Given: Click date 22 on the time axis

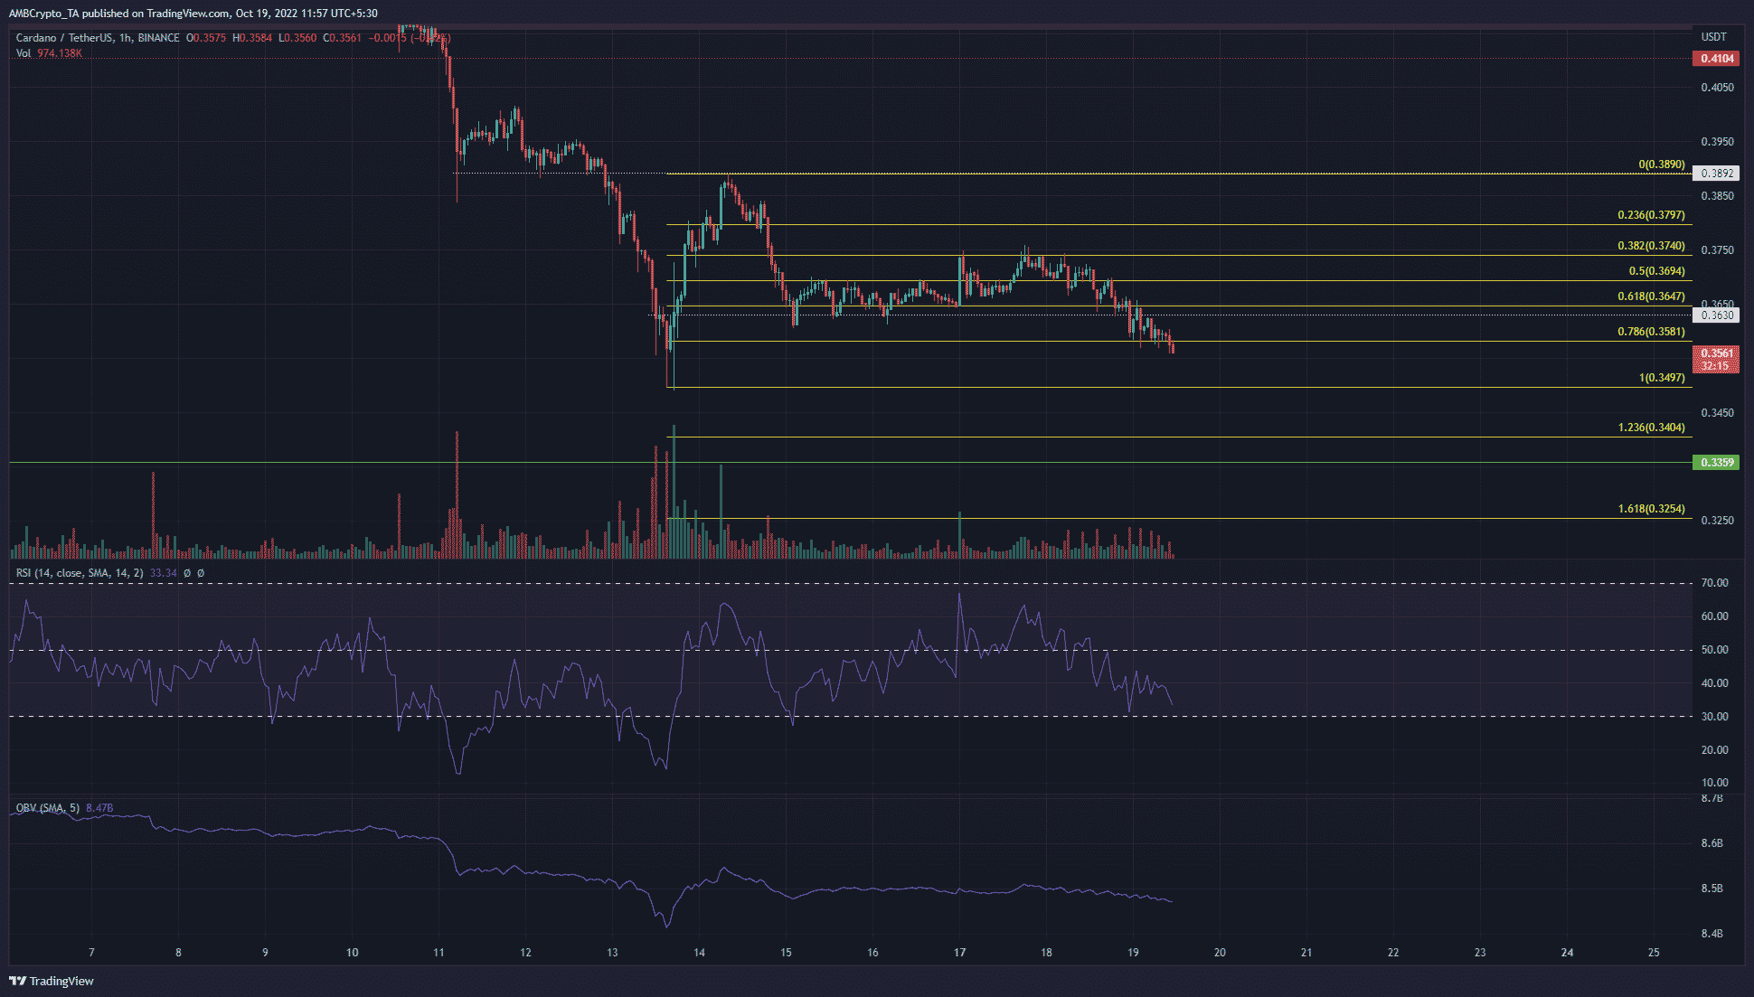Looking at the screenshot, I should tap(1393, 953).
